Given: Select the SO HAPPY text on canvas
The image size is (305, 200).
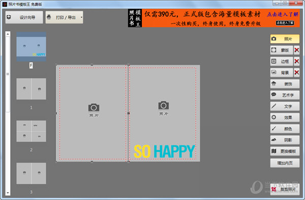Looking at the screenshot, I should 164,151.
